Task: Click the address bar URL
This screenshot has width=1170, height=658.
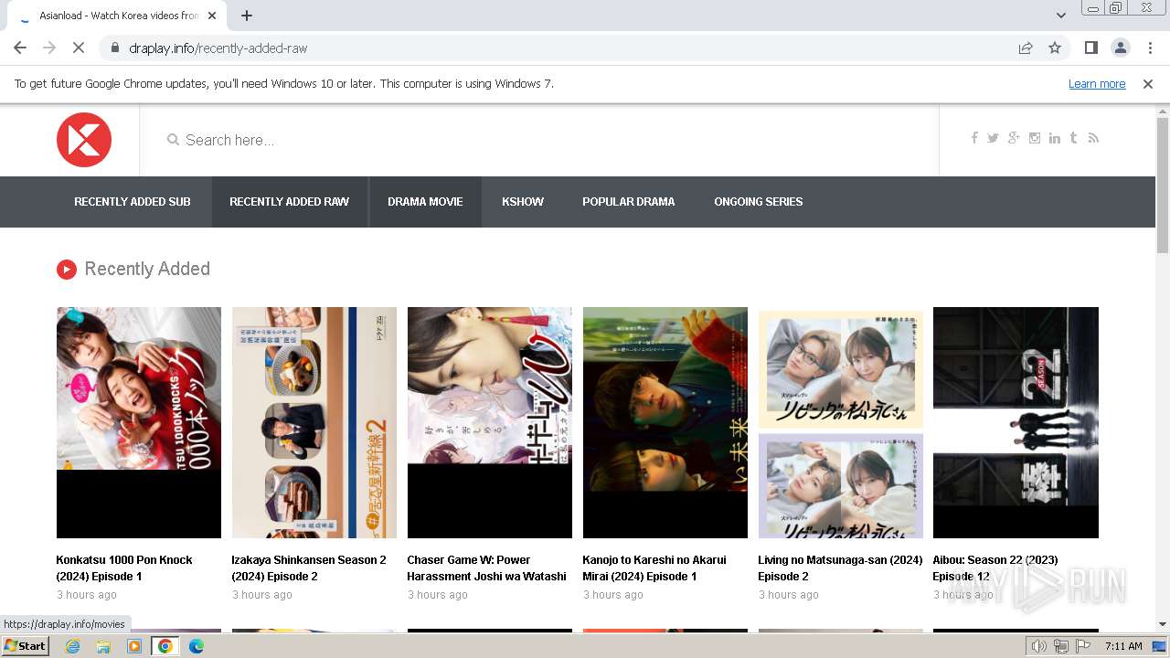Action: (x=218, y=48)
